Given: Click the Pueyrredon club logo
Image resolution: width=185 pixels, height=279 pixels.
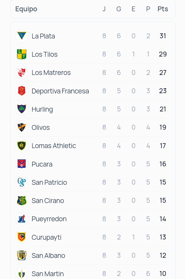Looking at the screenshot, I should point(22,219).
